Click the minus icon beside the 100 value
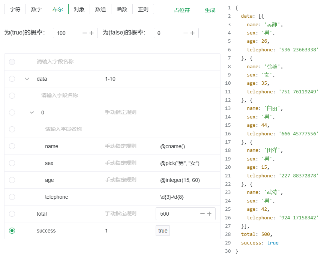Screen dimensions: 324x258 pyautogui.click(x=84, y=33)
